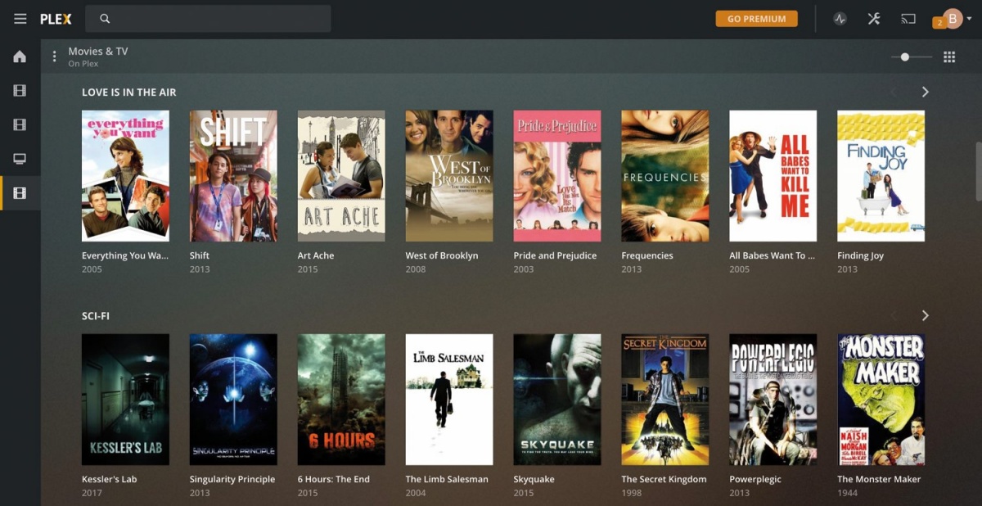This screenshot has height=506, width=982.
Task: Go to Home in the sidebar
Action: click(x=20, y=56)
